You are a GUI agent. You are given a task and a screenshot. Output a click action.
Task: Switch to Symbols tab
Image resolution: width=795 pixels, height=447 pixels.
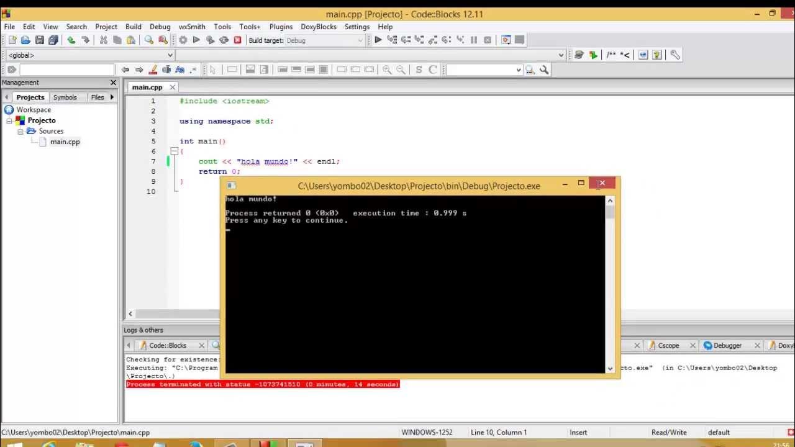(x=65, y=97)
